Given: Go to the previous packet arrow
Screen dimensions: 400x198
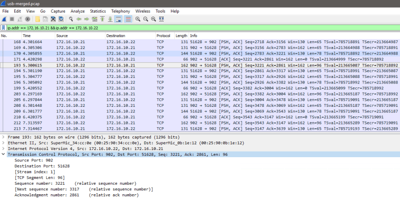Looking at the screenshot, I should 79,19.
